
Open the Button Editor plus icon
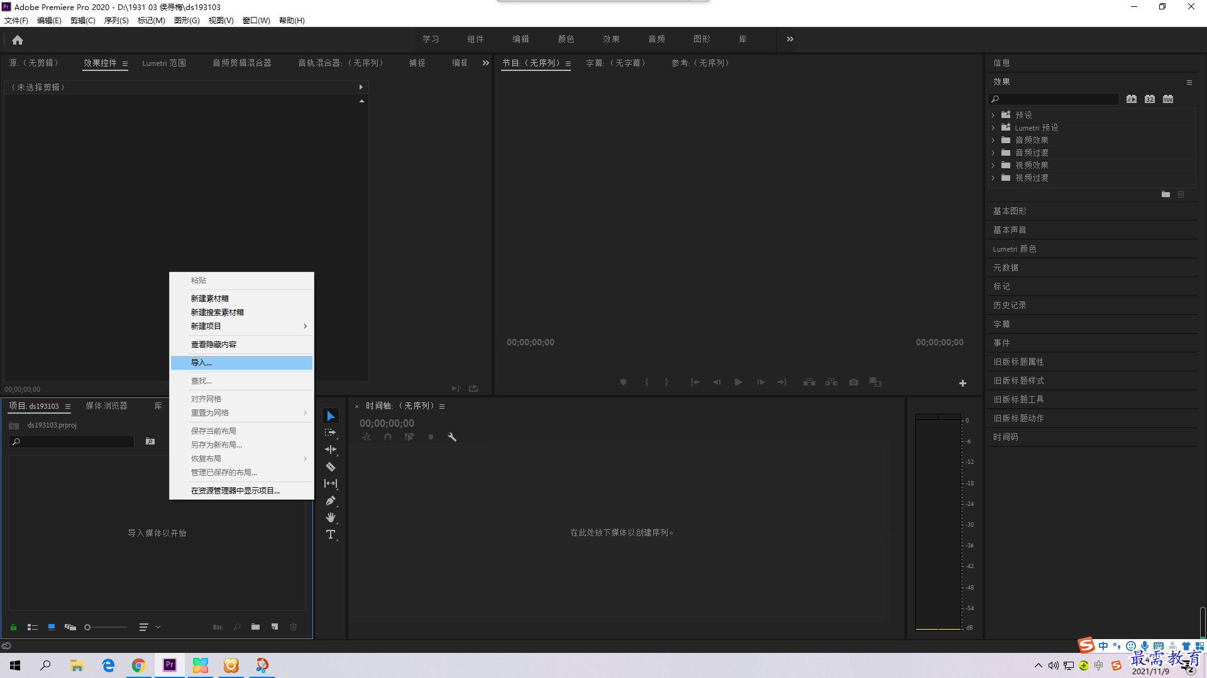pos(962,383)
